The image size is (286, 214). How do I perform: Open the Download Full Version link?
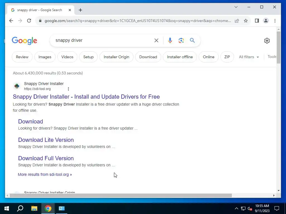click(46, 158)
